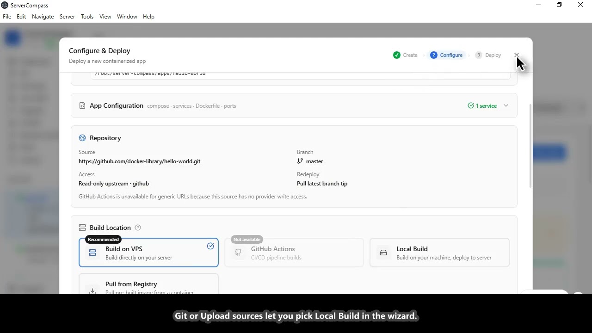592x333 pixels.
Task: Choose the Local Build option
Action: 439,253
